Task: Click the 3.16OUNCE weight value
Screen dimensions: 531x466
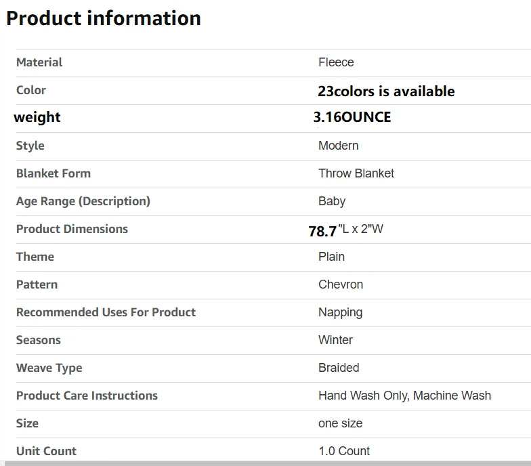Action: pos(352,116)
